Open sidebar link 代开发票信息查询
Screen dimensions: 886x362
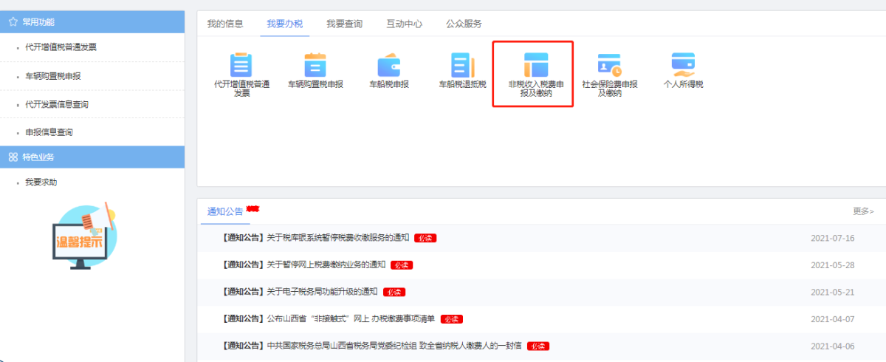tap(57, 104)
